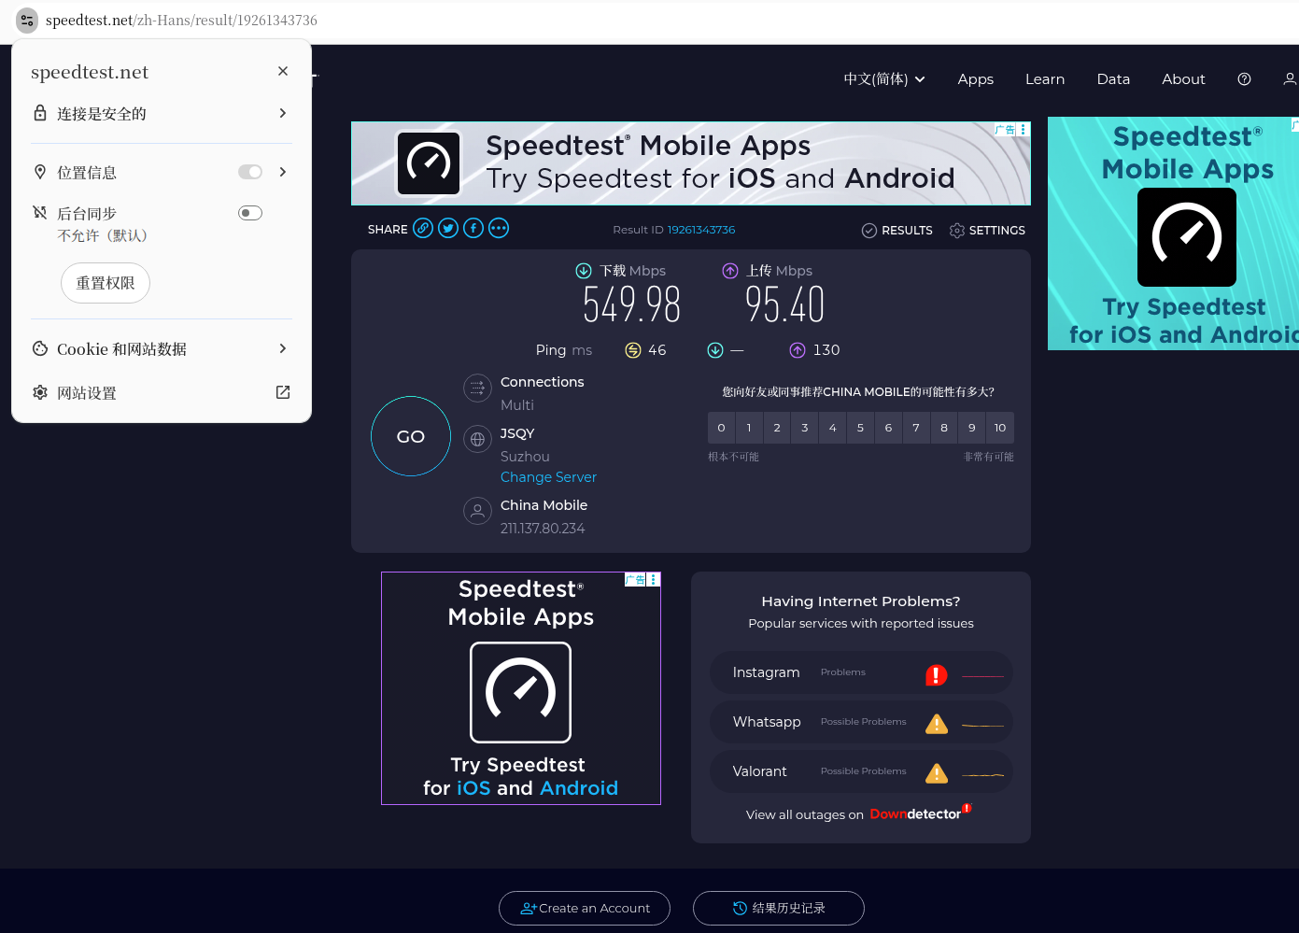Open the RESULTS page
Image resolution: width=1299 pixels, height=933 pixels.
[897, 230]
